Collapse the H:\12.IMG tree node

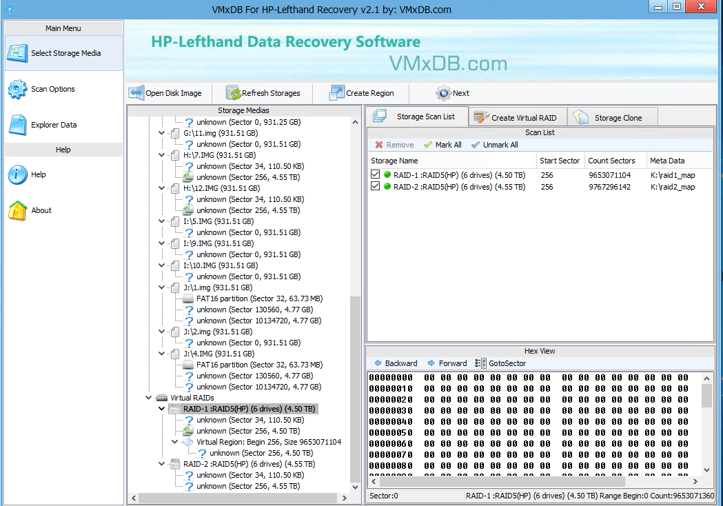161,188
